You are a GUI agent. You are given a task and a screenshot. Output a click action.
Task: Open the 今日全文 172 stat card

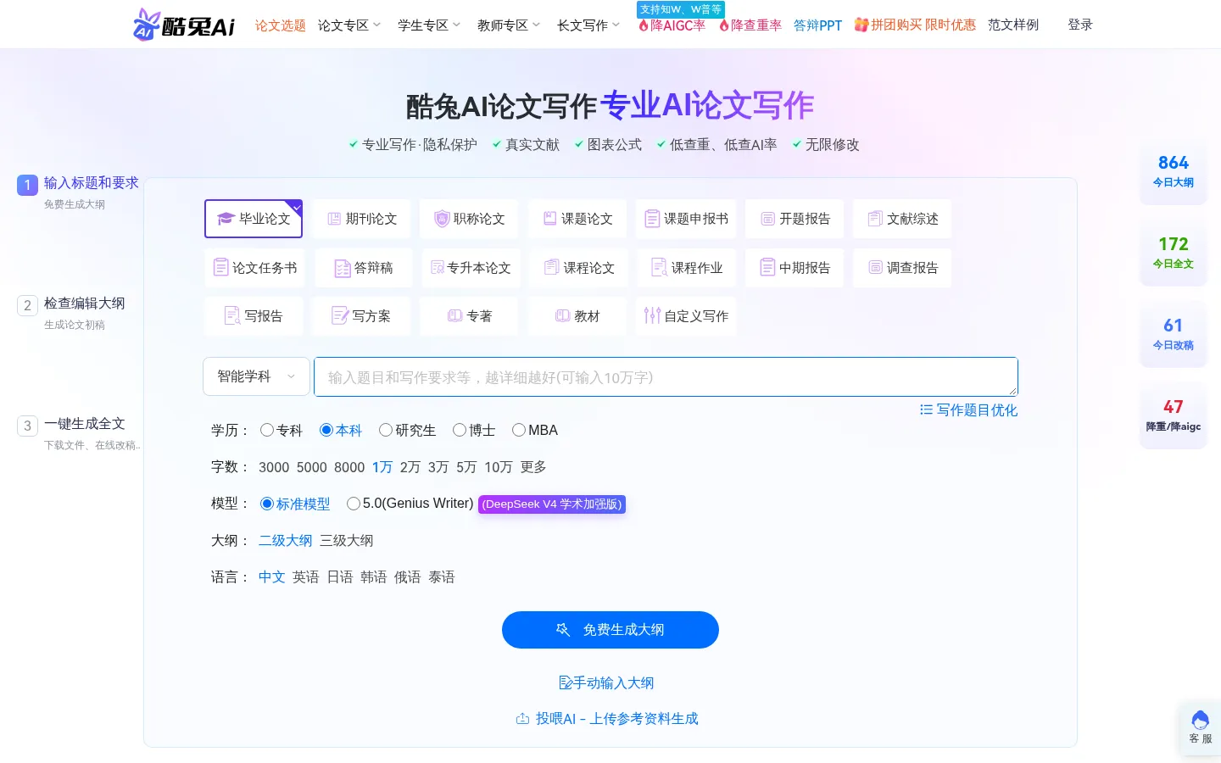click(1174, 253)
